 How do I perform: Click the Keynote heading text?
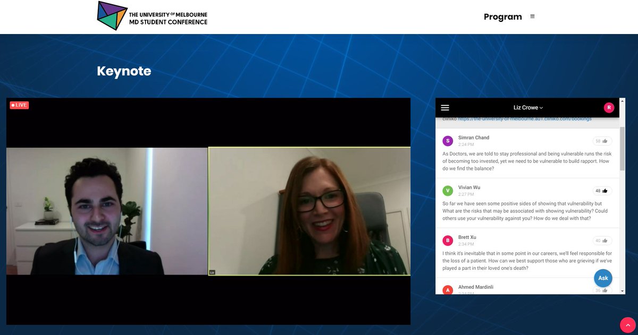click(x=124, y=71)
